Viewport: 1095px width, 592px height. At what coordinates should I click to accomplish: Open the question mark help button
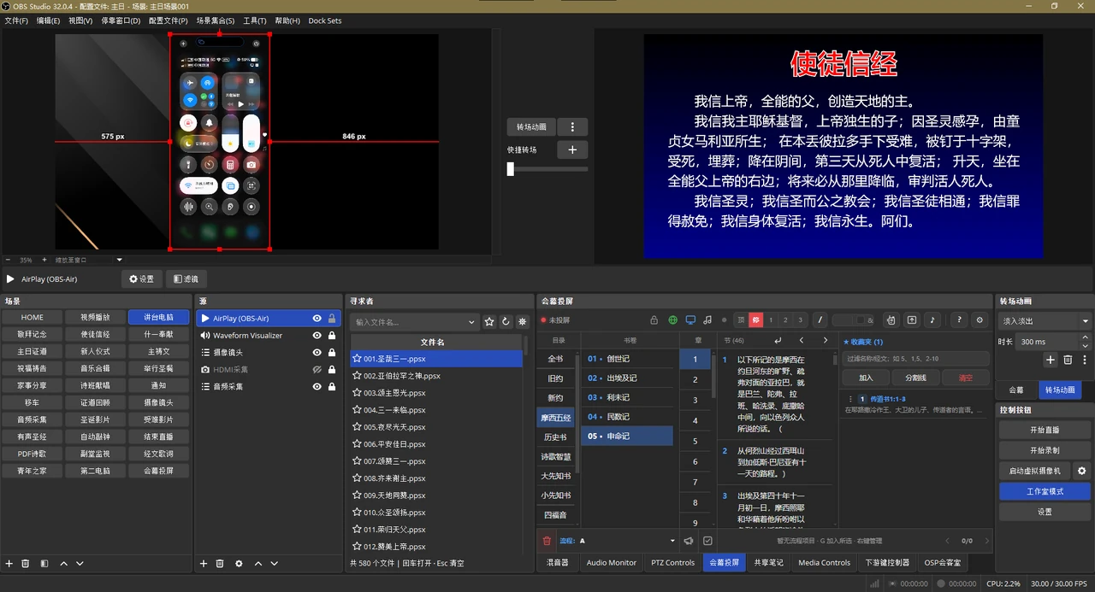pyautogui.click(x=959, y=320)
